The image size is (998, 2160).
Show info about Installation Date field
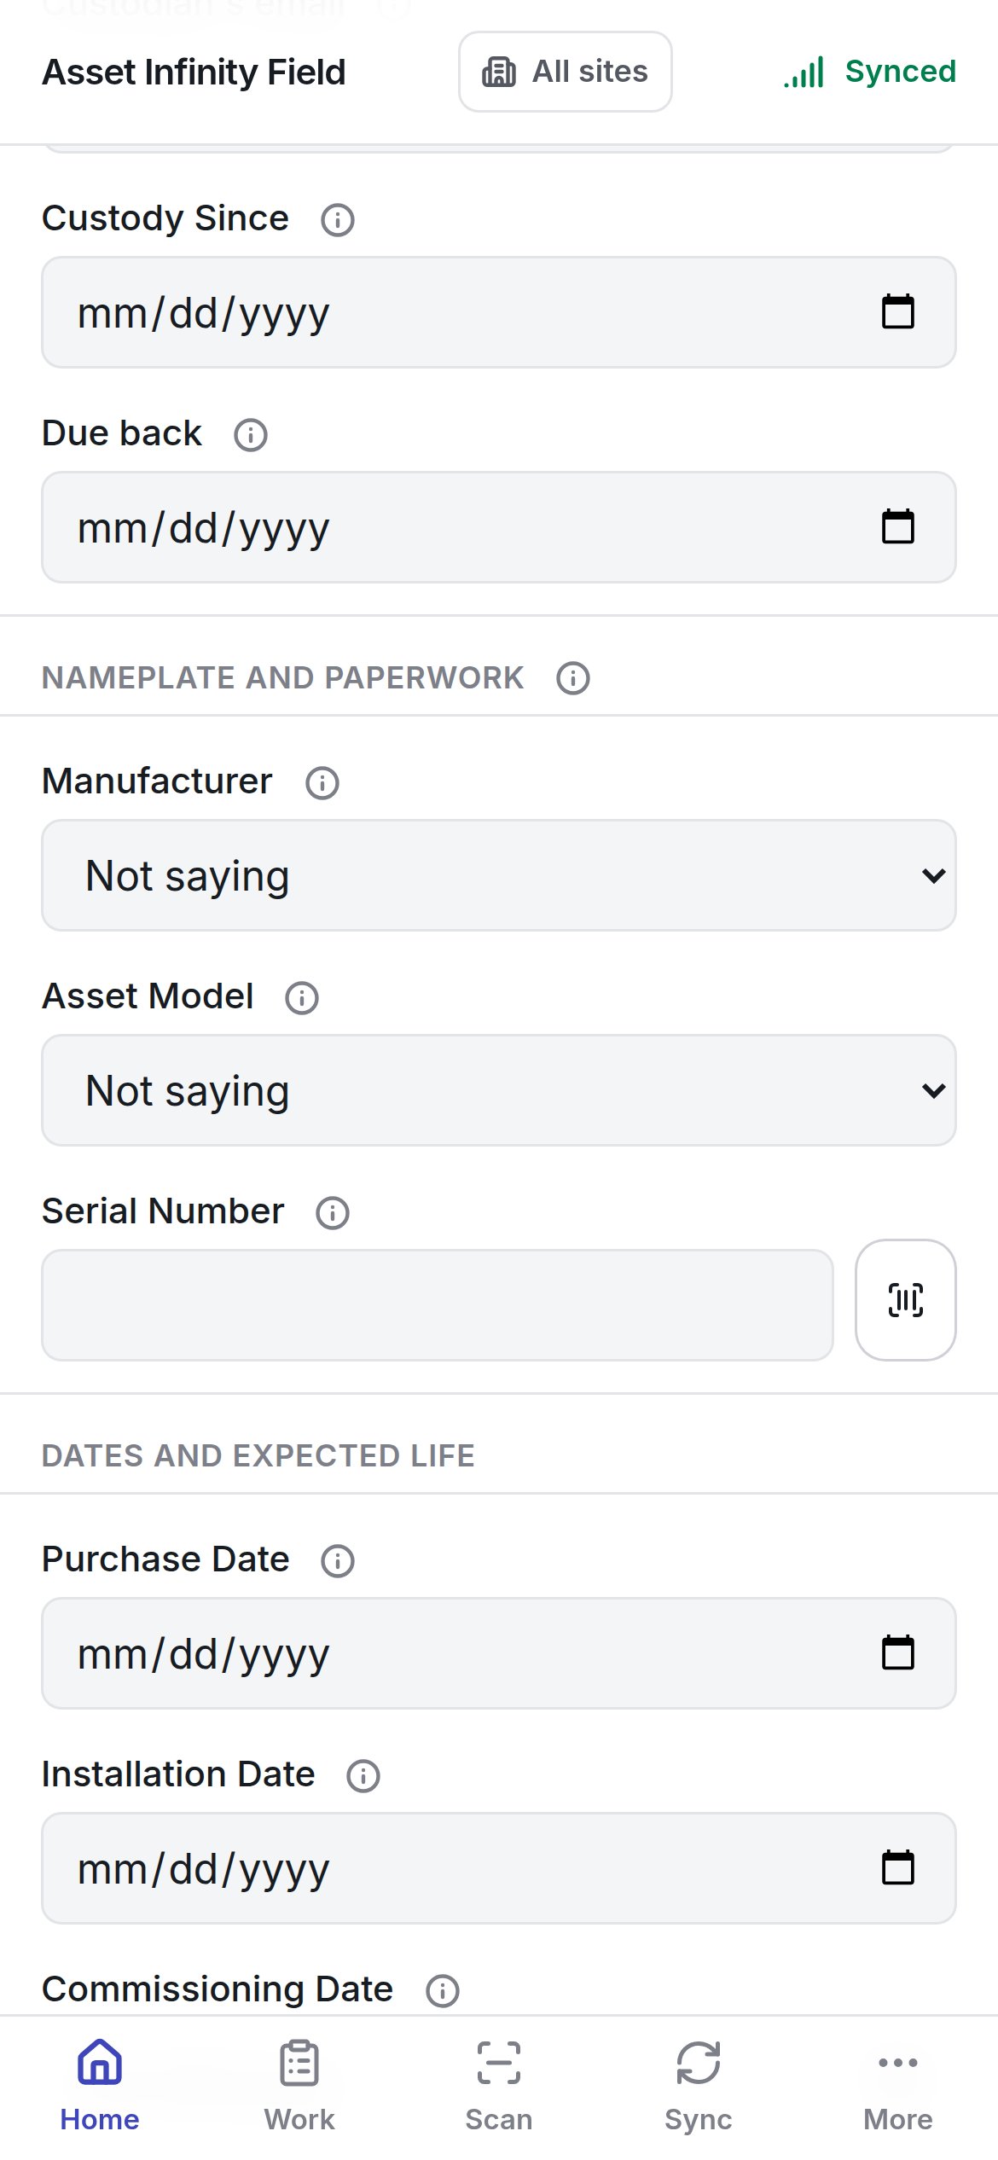pyautogui.click(x=363, y=1775)
